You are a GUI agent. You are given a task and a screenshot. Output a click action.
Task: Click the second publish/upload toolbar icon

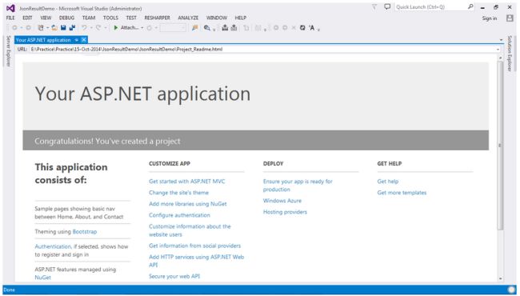click(x=234, y=28)
